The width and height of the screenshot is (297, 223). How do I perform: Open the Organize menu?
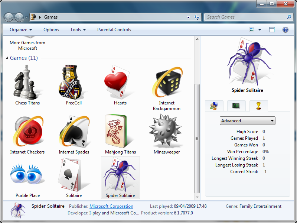[x=21, y=30]
